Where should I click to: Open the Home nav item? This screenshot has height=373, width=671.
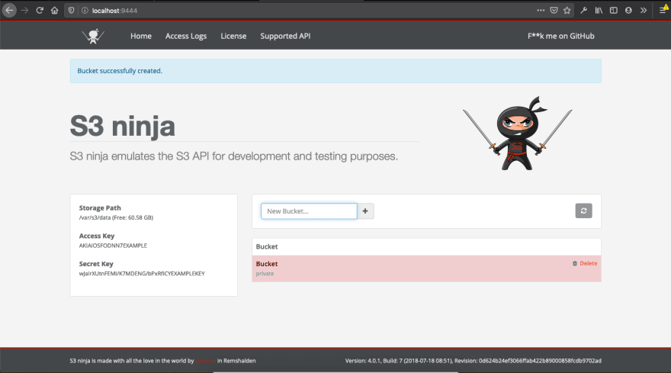pyautogui.click(x=141, y=36)
